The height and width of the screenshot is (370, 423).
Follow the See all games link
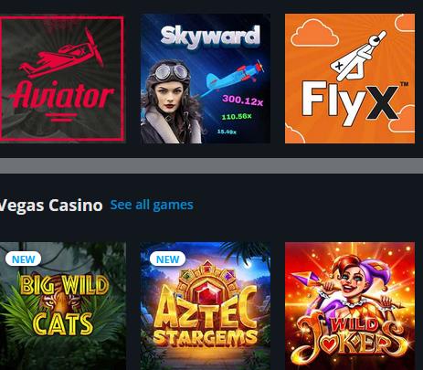coord(152,205)
